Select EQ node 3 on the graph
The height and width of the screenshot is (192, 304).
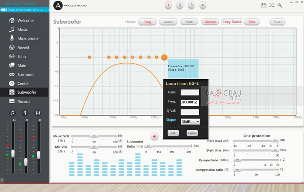coord(125,57)
